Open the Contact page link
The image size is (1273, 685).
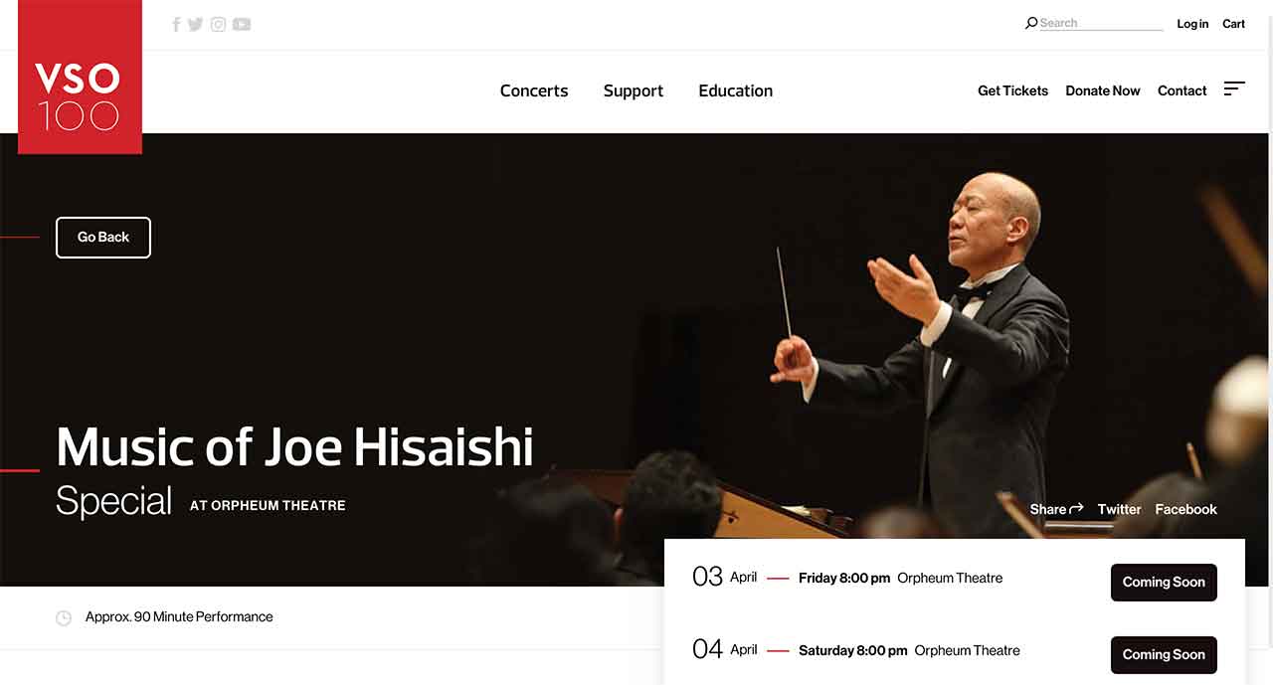point(1182,90)
